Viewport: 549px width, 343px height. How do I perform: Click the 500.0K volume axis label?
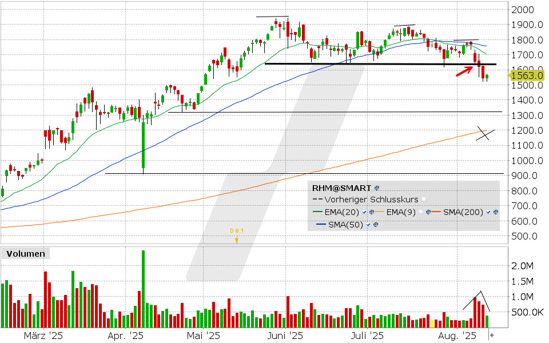[x=528, y=312]
